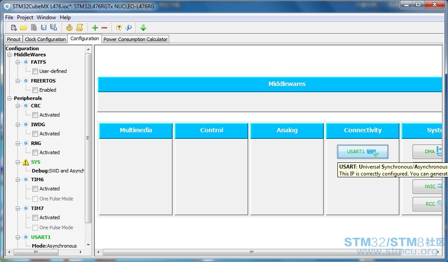Open the Help menu

pos(65,17)
